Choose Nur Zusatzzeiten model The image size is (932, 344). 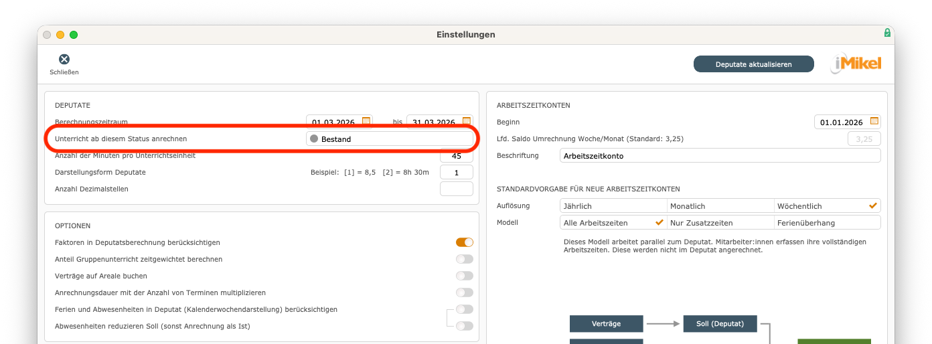[x=720, y=222]
